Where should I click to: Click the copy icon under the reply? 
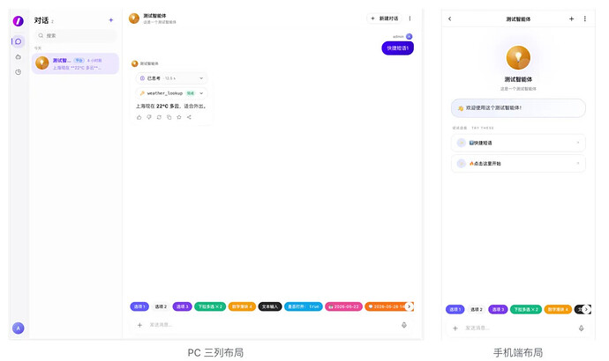tap(169, 117)
